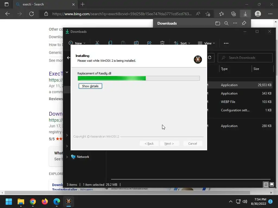The image size is (278, 208).
Task: Add this page to favorites icon
Action: pyautogui.click(x=208, y=14)
